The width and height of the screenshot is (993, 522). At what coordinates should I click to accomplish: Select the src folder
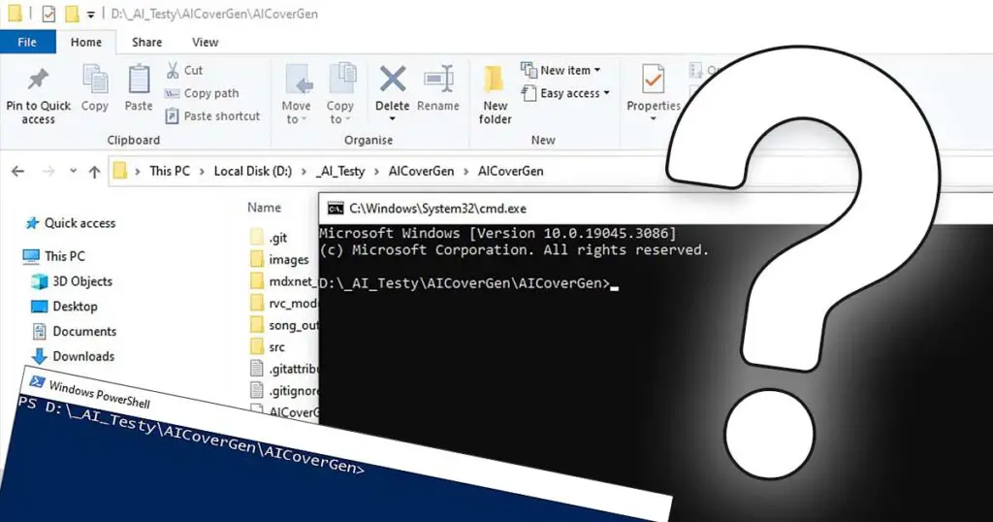click(x=268, y=347)
